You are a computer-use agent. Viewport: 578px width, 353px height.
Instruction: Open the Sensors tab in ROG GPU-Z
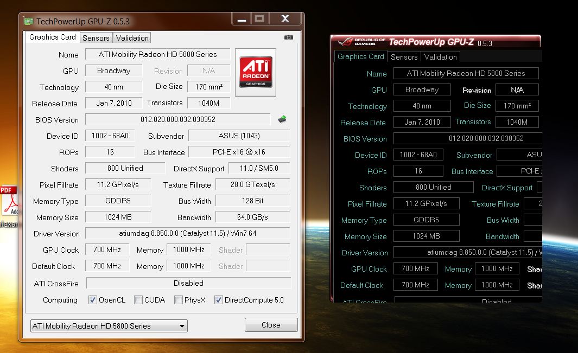tap(404, 57)
